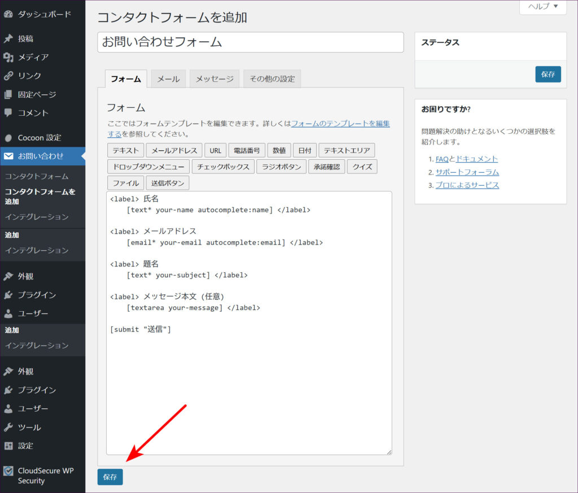The width and height of the screenshot is (578, 493).
Task: Open the メディア library icon
Action: [x=8, y=57]
